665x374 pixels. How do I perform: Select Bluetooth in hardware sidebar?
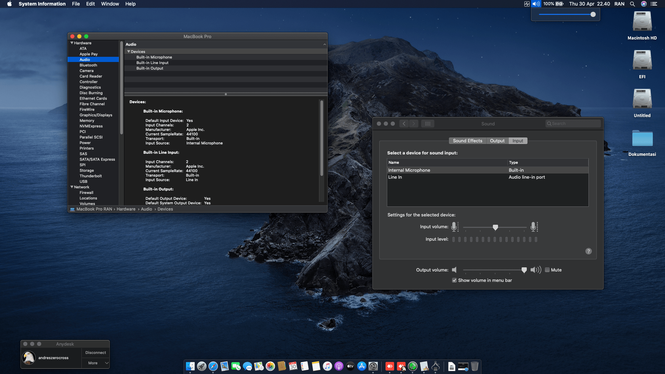click(x=88, y=65)
